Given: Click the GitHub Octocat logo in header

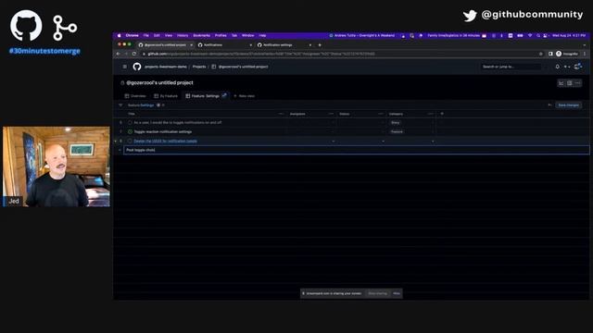Looking at the screenshot, I should [x=137, y=67].
